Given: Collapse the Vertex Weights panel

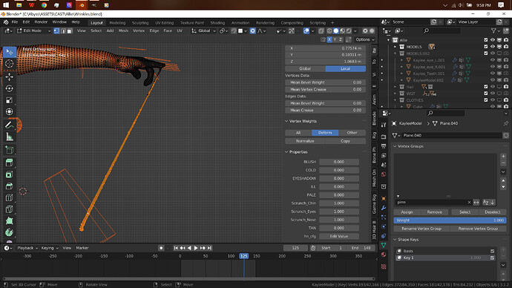Looking at the screenshot, I should pyautogui.click(x=286, y=121).
